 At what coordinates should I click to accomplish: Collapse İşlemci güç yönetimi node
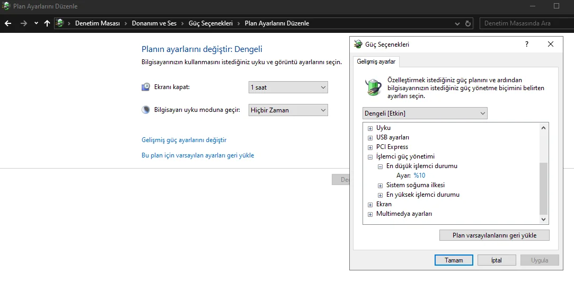(x=370, y=157)
